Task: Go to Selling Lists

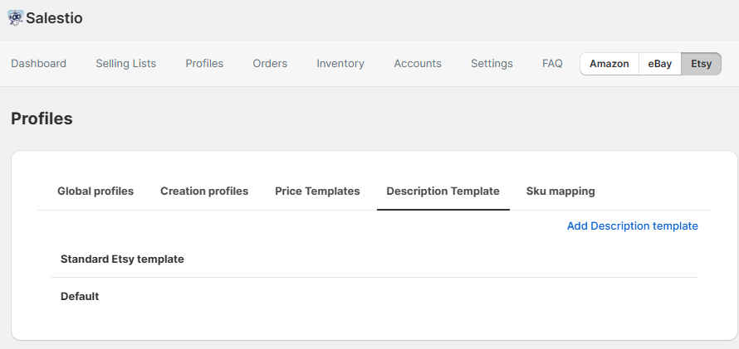Action: 125,63
